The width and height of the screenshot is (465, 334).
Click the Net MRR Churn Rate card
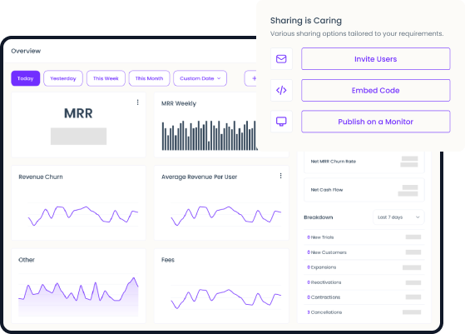364,162
